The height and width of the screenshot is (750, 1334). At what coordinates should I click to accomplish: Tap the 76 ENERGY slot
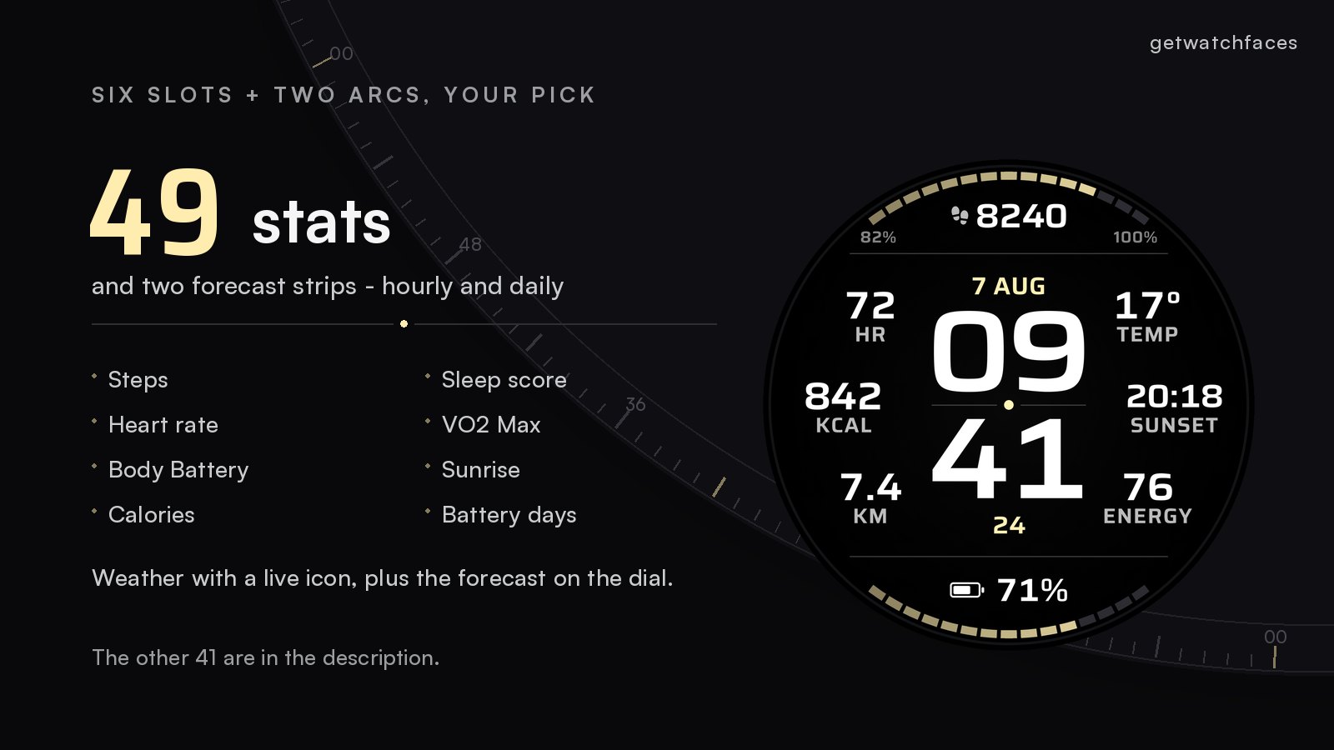[x=1147, y=498]
